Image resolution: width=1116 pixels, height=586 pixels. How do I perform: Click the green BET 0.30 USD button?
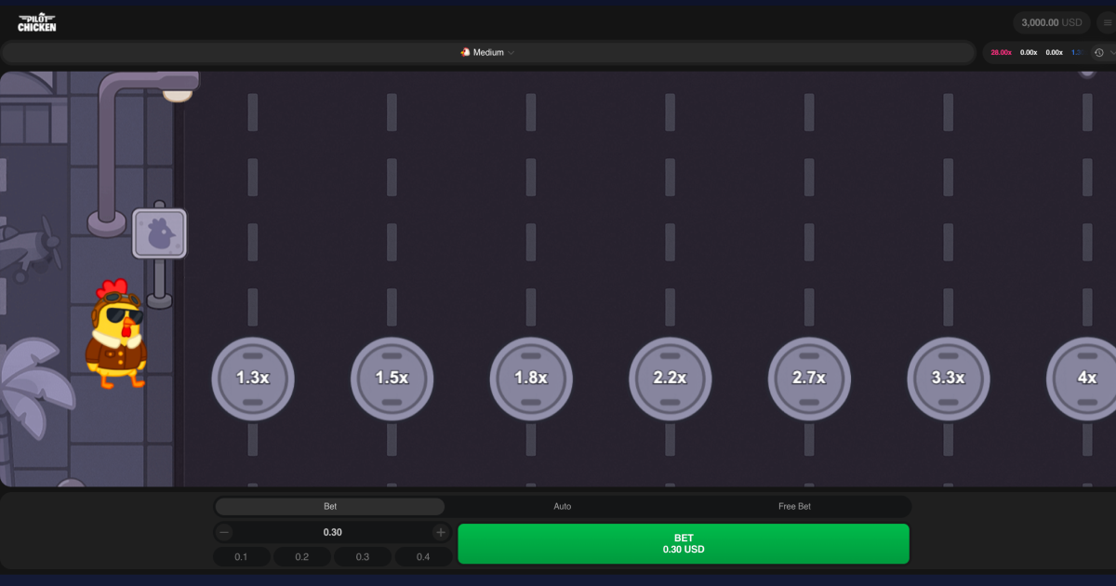684,543
